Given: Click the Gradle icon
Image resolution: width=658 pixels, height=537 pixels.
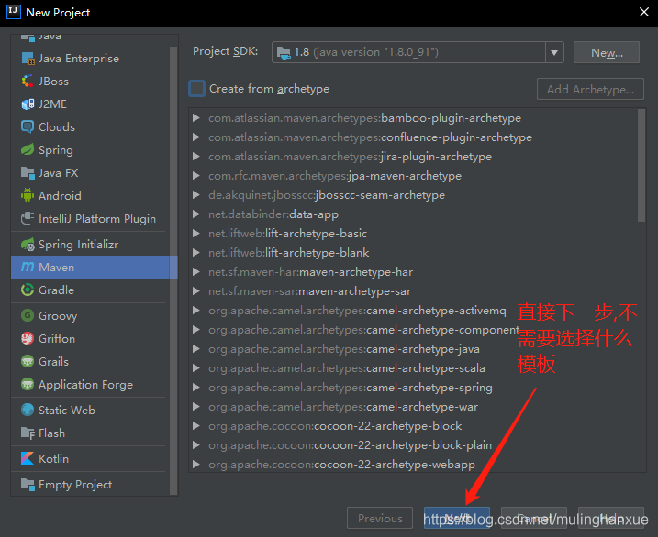Looking at the screenshot, I should pos(28,290).
